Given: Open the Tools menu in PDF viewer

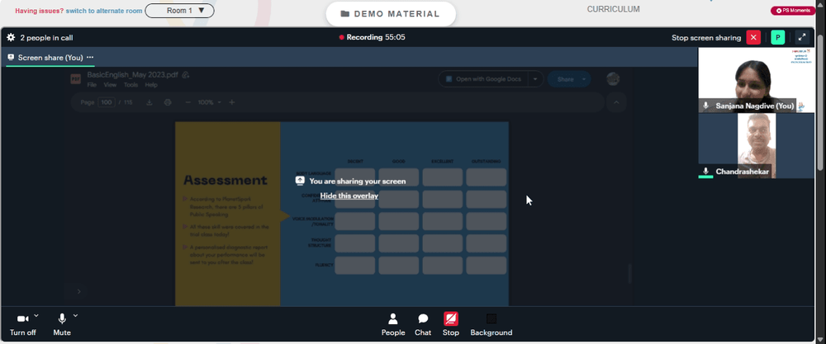Looking at the screenshot, I should tap(131, 85).
